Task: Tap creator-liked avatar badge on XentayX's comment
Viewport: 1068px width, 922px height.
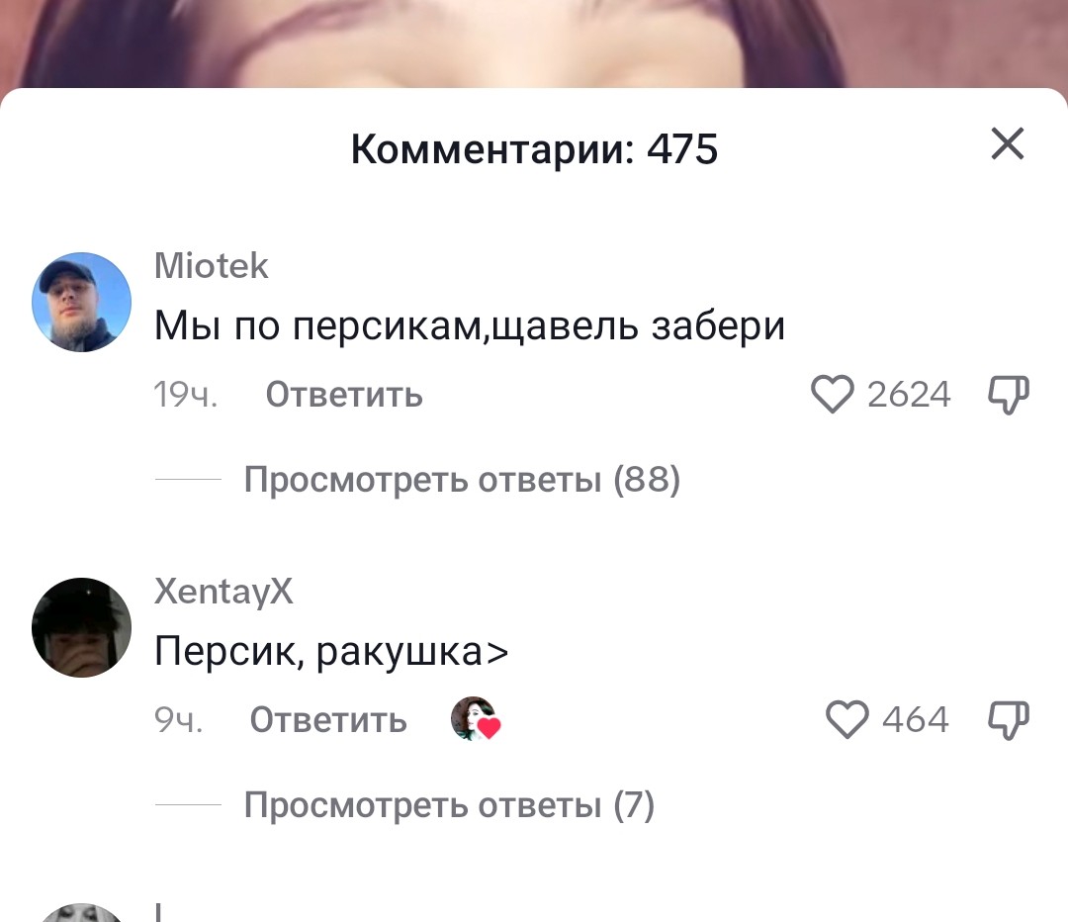Action: [x=476, y=719]
